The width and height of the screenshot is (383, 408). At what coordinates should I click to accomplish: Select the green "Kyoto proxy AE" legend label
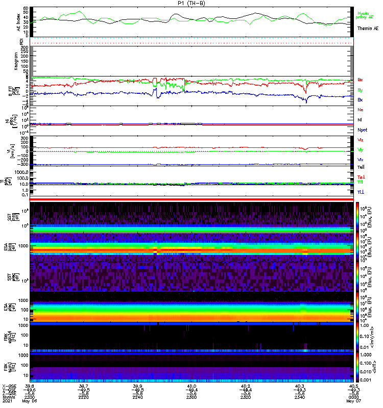[365, 15]
